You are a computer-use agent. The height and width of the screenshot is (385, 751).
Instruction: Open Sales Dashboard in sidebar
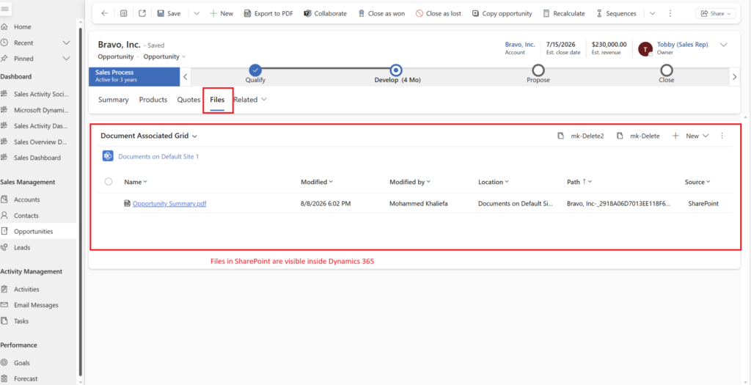(37, 158)
